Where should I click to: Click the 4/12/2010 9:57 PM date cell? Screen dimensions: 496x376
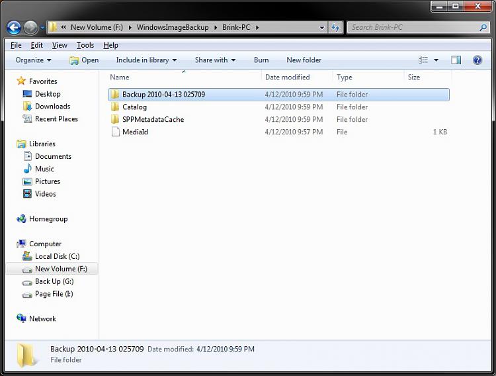[x=294, y=132]
